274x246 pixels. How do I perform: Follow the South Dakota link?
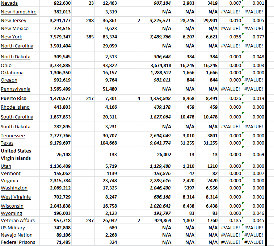(16, 126)
